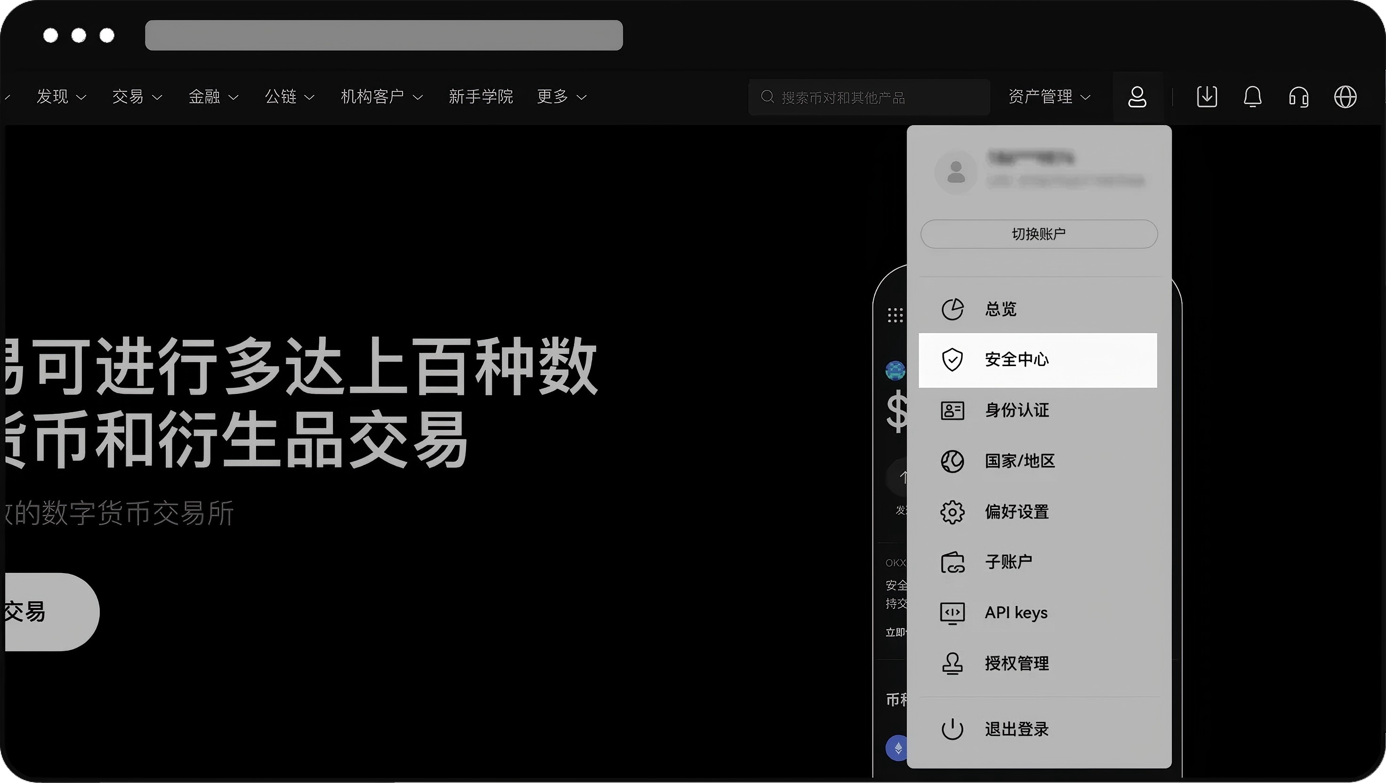Expand the 机构客户 dropdown menu
The width and height of the screenshot is (1386, 783).
[381, 97]
